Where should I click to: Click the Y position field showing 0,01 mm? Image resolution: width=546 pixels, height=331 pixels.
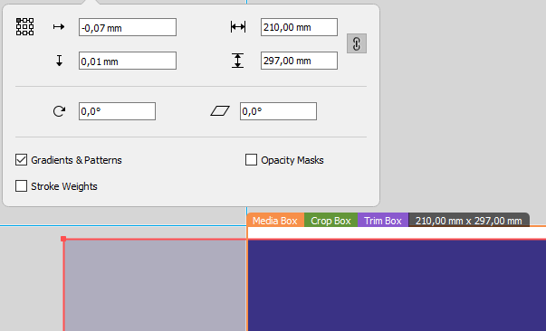click(128, 61)
